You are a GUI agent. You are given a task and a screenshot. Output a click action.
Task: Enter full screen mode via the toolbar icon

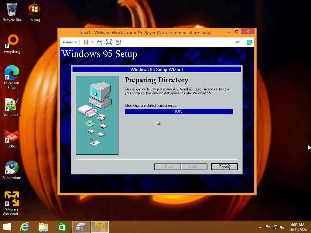(109, 42)
